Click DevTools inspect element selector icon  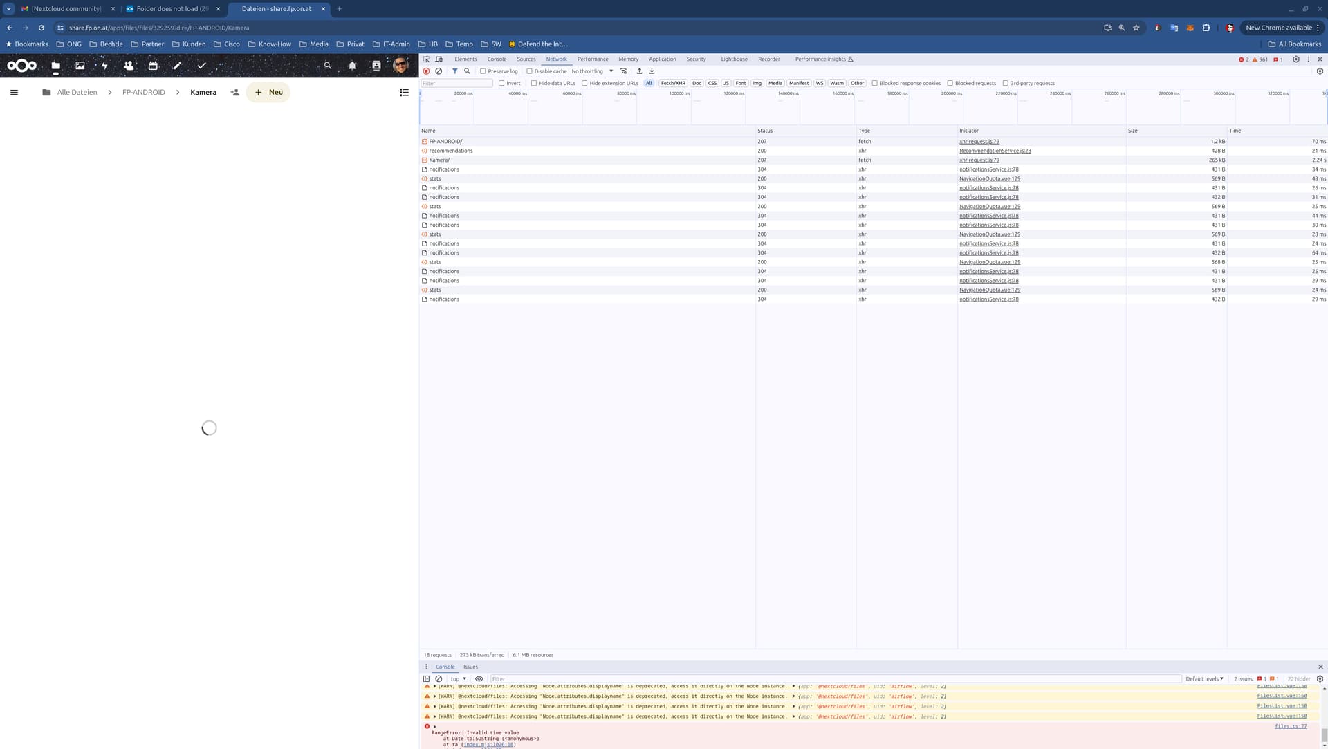click(427, 59)
